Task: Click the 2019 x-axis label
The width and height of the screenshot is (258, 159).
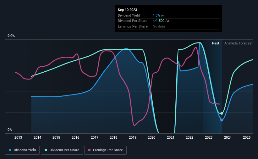Action: (x=132, y=137)
